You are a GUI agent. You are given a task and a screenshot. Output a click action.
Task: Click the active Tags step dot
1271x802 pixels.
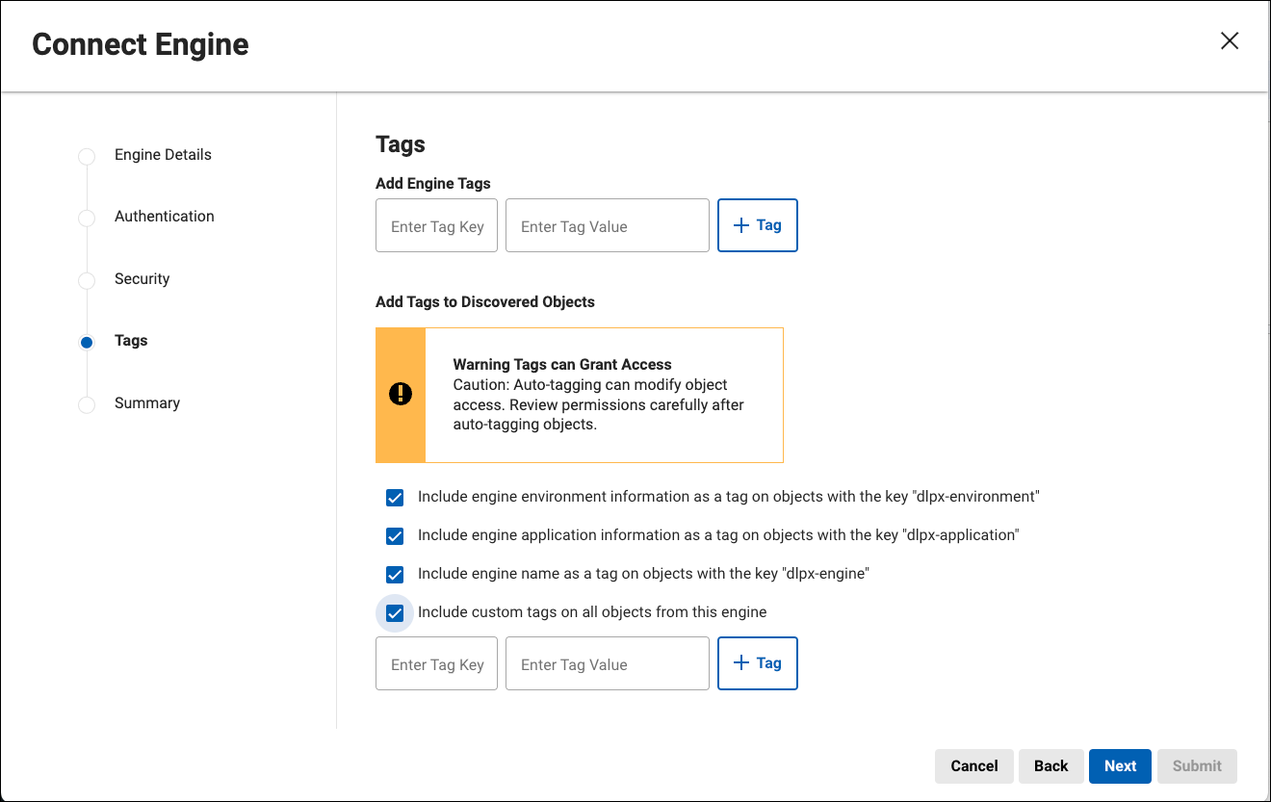pos(87,342)
